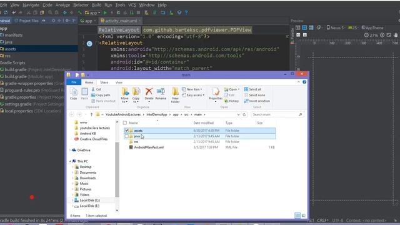The height and width of the screenshot is (225, 400).
Task: Open Properties from the Explorer ribbon
Action: click(x=216, y=94)
